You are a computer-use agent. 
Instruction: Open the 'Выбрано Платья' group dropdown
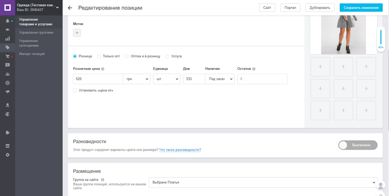click(x=263, y=182)
